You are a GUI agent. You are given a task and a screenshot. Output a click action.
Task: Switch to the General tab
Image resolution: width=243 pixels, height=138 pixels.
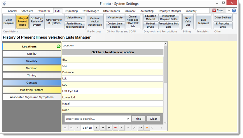pyautogui.click(x=12, y=11)
